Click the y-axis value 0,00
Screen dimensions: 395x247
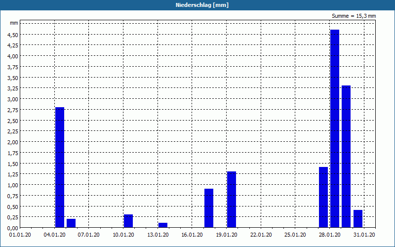pos(13,228)
